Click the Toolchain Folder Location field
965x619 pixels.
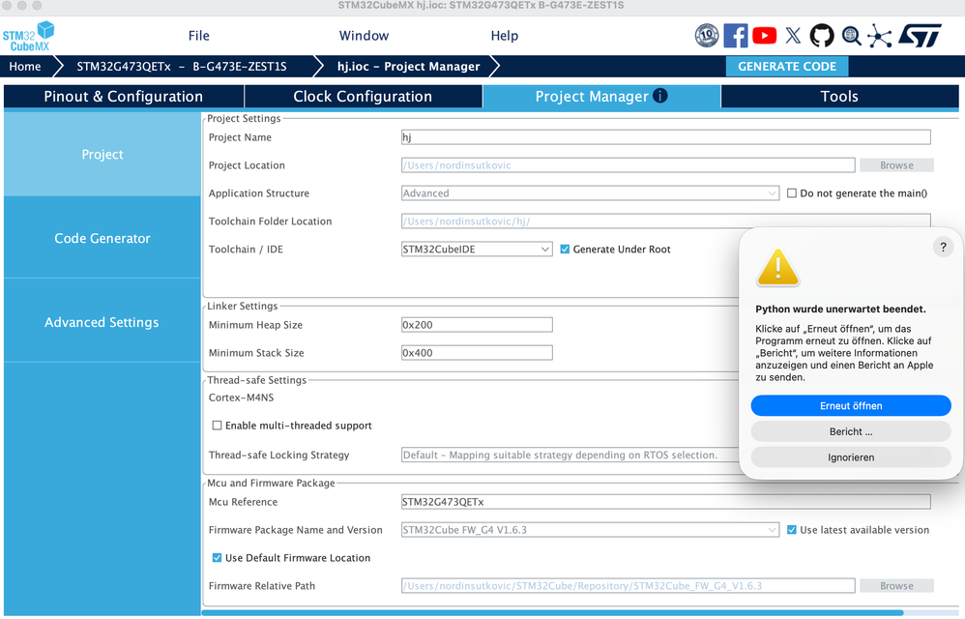coord(666,221)
